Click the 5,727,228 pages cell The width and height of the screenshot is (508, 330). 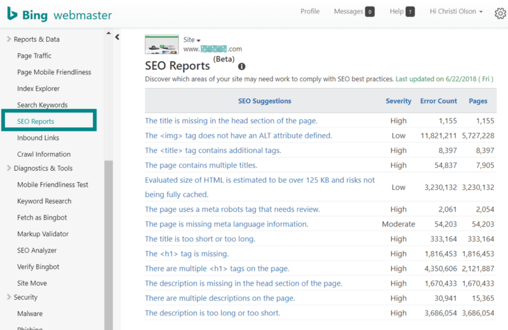(x=478, y=136)
